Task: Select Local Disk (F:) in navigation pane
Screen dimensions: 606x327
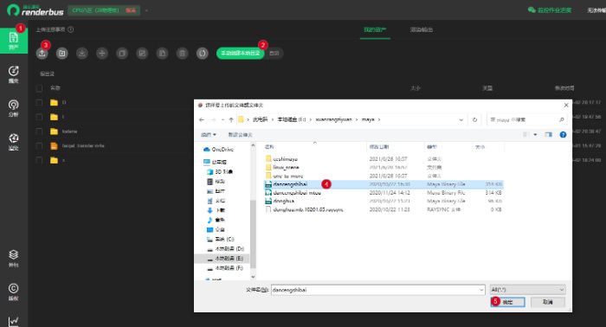Action: point(225,268)
